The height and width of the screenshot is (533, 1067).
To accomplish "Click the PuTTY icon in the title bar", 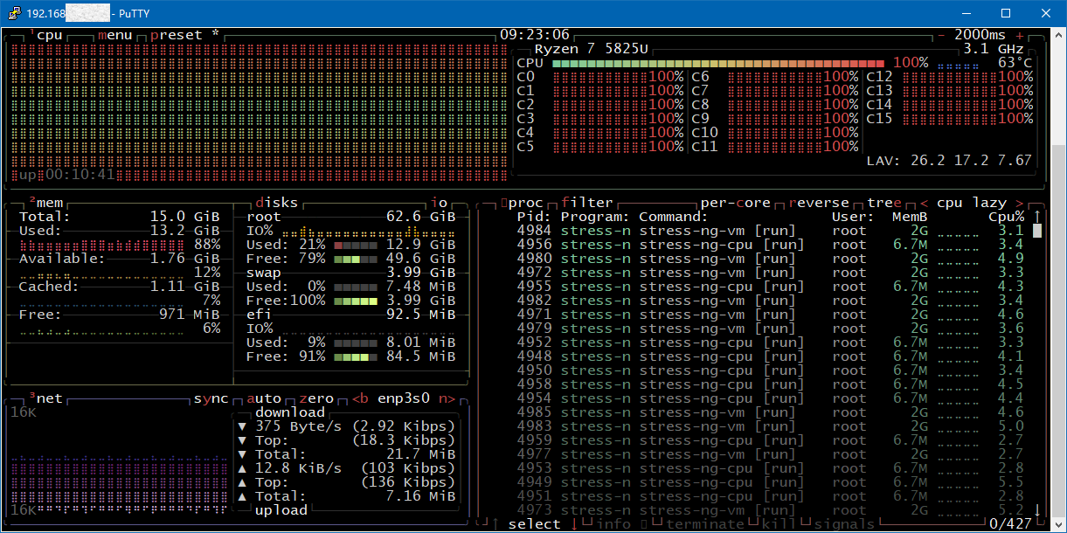I will click(x=13, y=13).
